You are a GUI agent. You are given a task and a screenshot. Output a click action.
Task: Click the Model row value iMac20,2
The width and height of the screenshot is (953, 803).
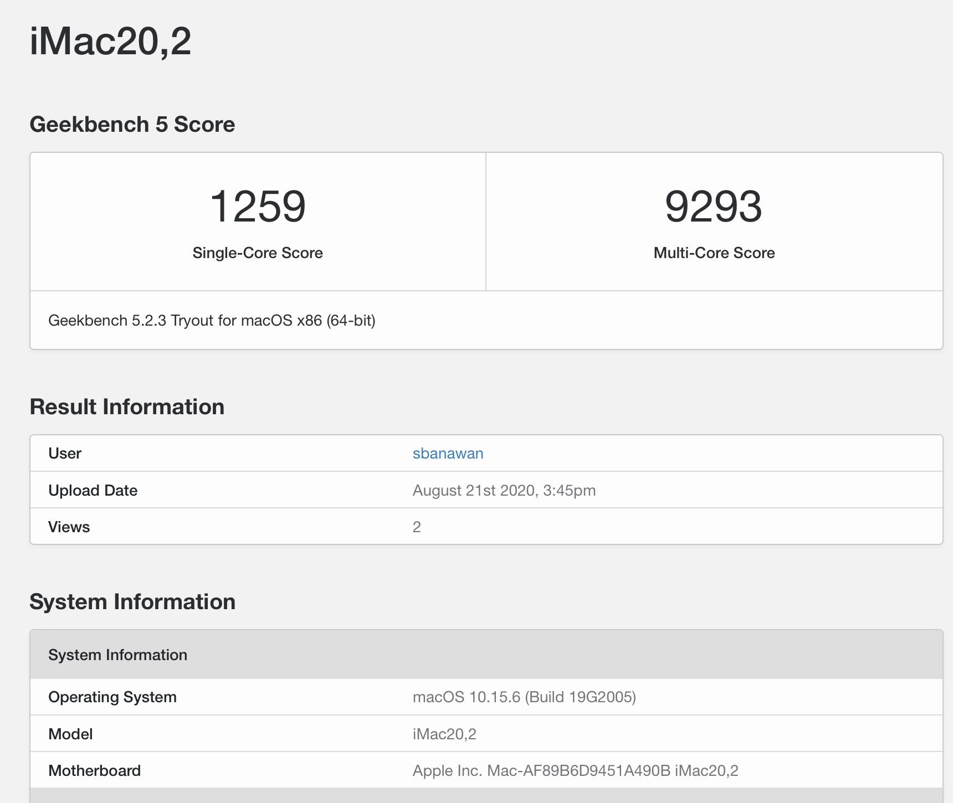tap(444, 734)
